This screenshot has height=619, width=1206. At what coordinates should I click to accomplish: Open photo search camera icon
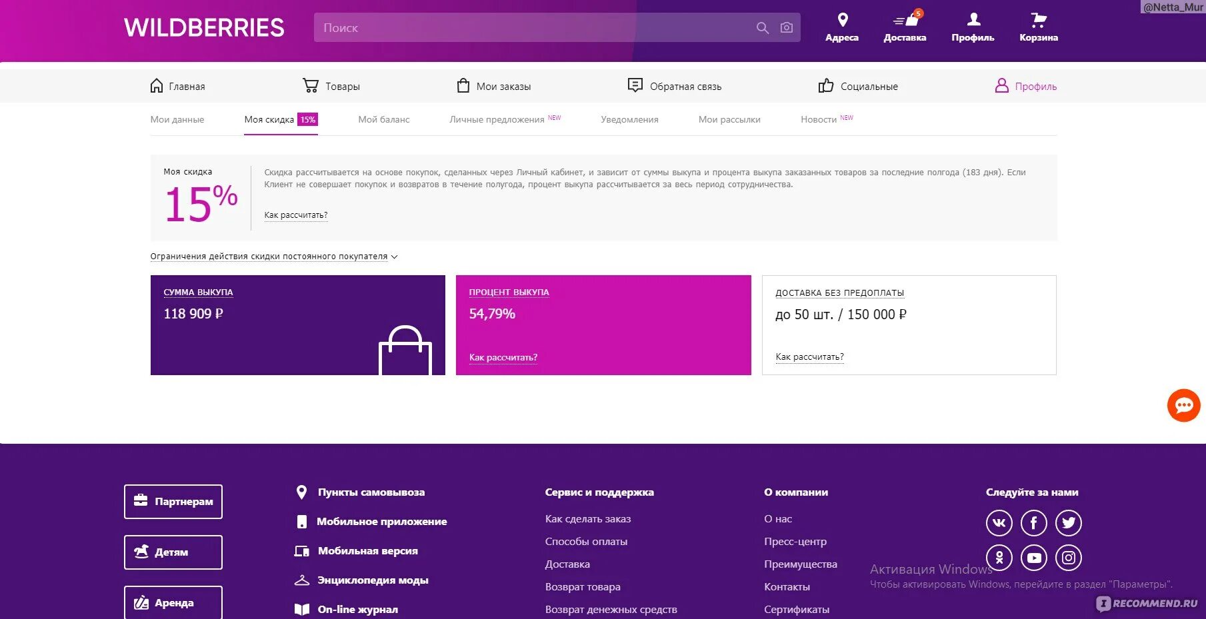(787, 28)
